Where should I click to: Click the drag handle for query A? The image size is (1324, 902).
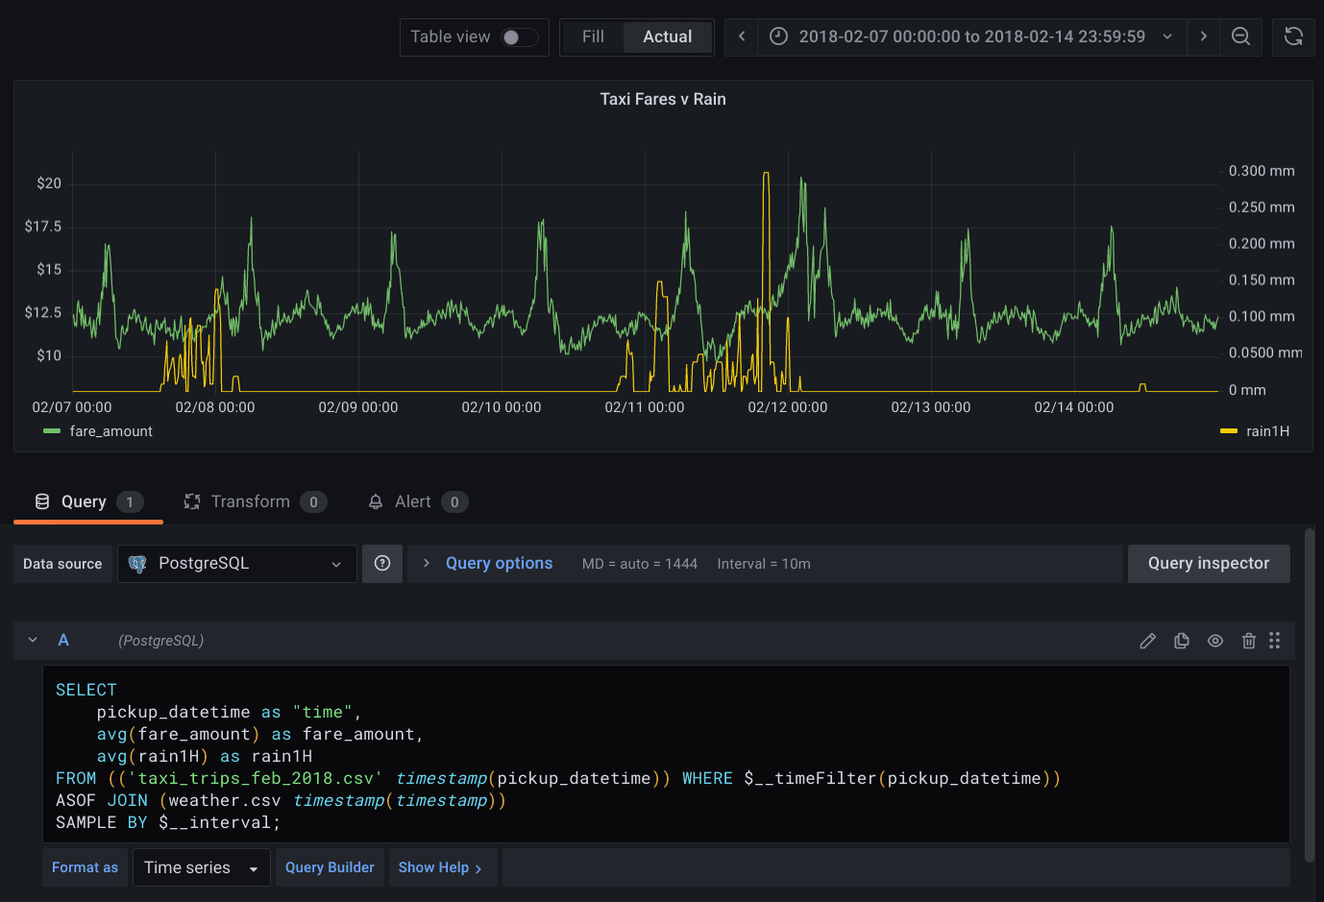pyautogui.click(x=1275, y=641)
